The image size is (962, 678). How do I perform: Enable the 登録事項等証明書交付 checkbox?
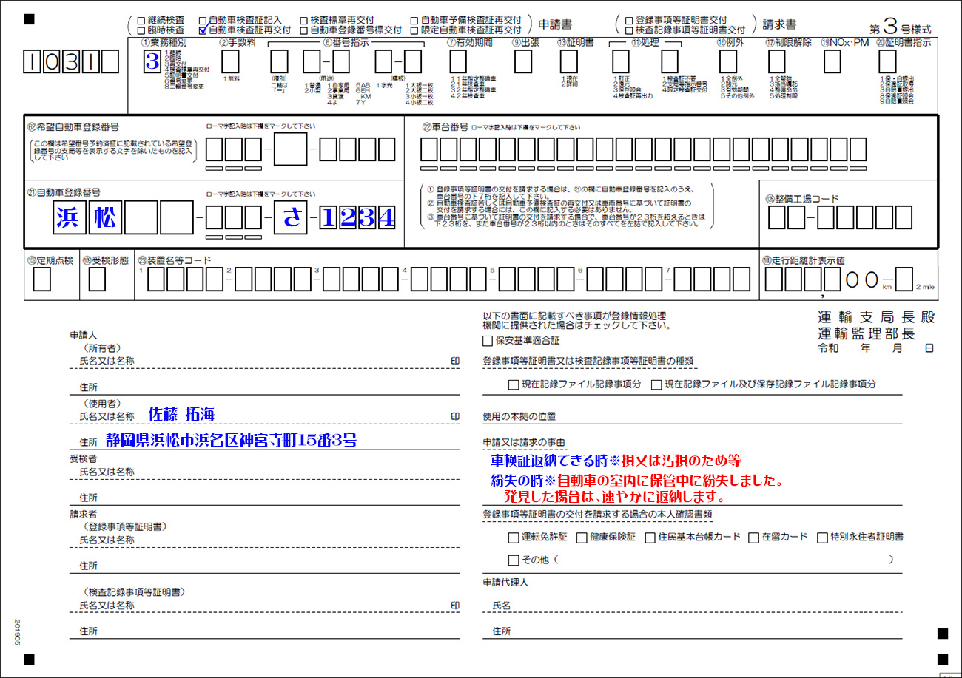[x=628, y=21]
